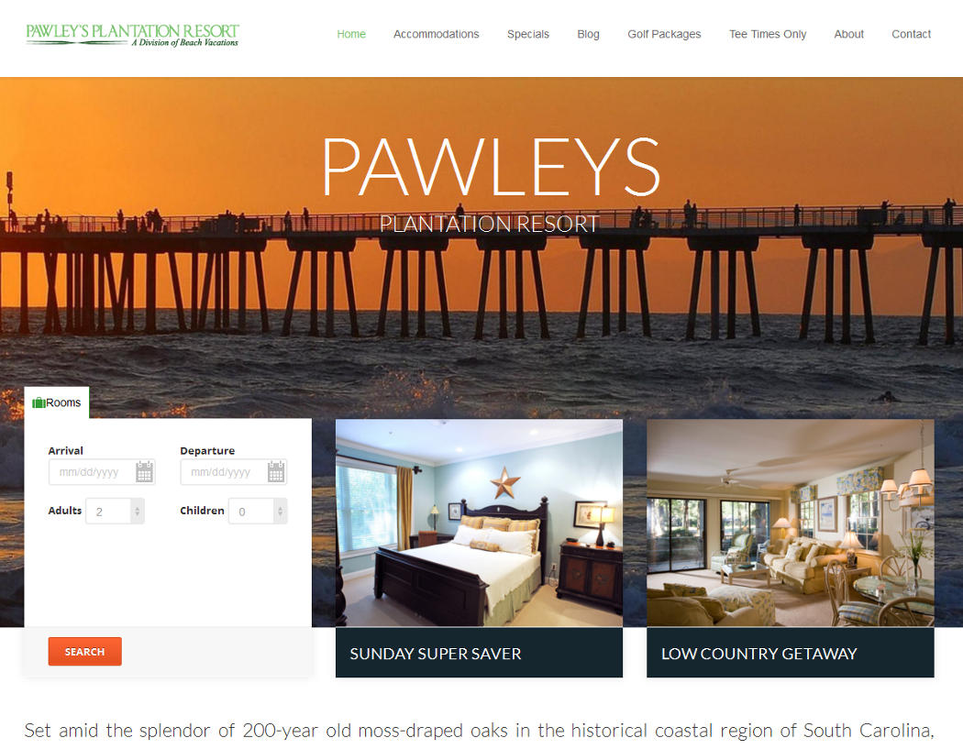Open the Accommodations menu
963x749 pixels.
(436, 35)
